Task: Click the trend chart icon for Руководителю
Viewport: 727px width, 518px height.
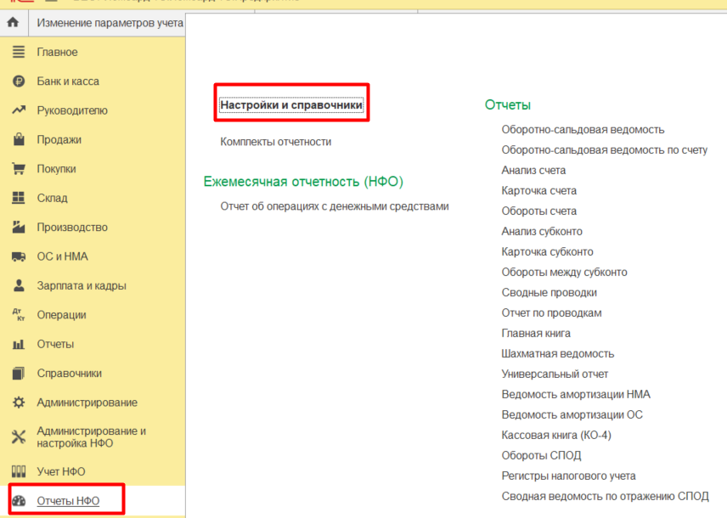Action: pos(19,110)
